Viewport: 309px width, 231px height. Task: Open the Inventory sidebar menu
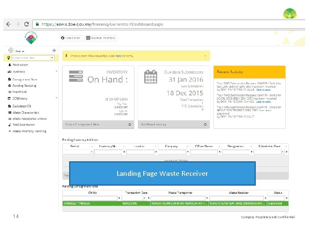pyautogui.click(x=19, y=72)
